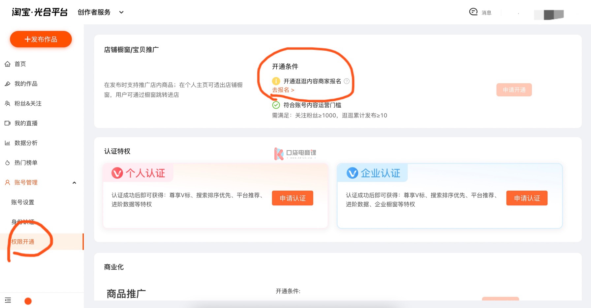Click the 需满足：关注粉丝≥1000 requirement text

[x=329, y=115]
